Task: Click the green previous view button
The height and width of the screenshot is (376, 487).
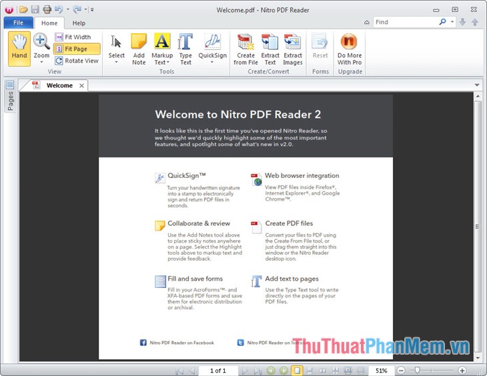Action: click(271, 371)
